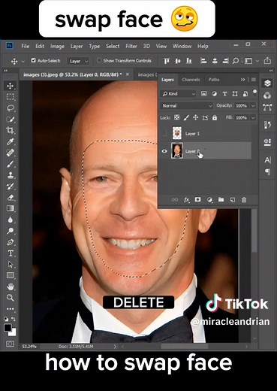
Task: Toggle Lock image pixels brush icon
Action: click(186, 117)
